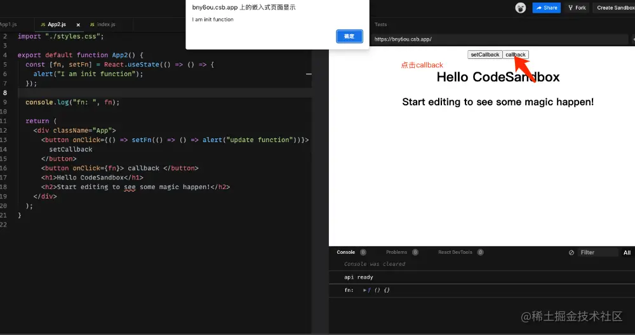This screenshot has height=335, width=635.
Task: Click Create Sandbox button
Action: [615, 8]
